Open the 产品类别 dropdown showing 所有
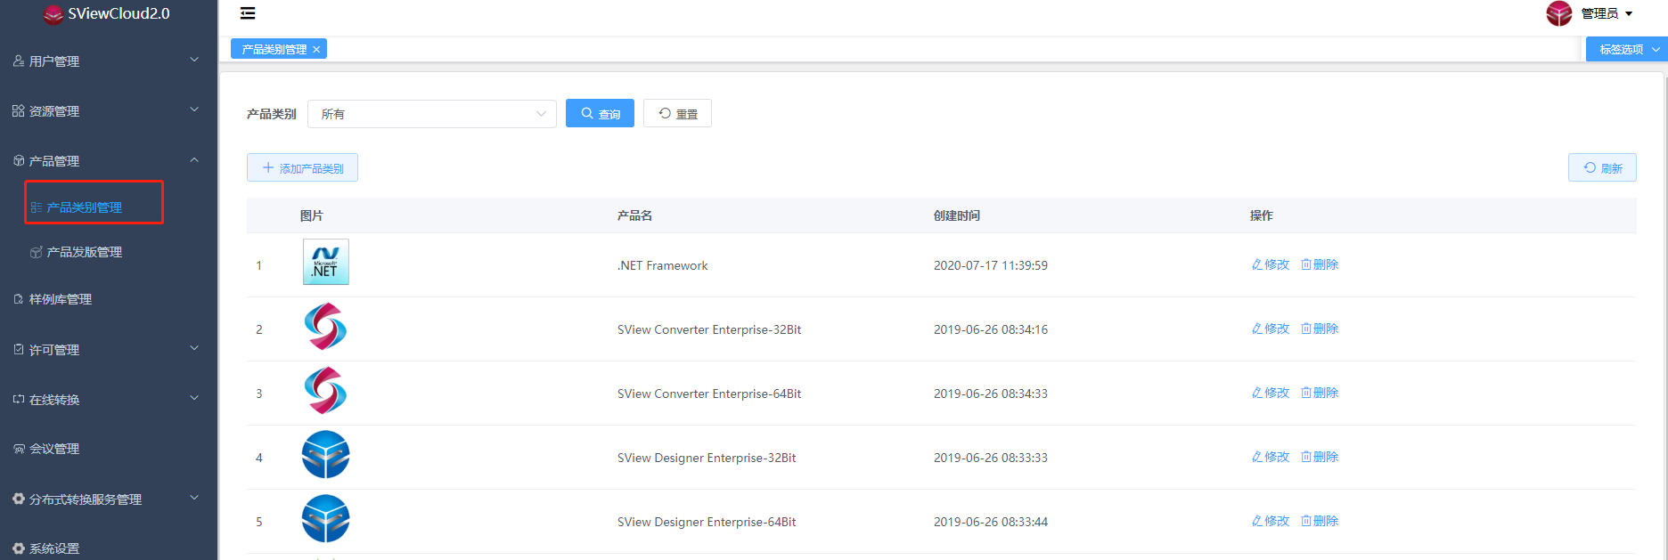Viewport: 1668px width, 560px height. [432, 114]
